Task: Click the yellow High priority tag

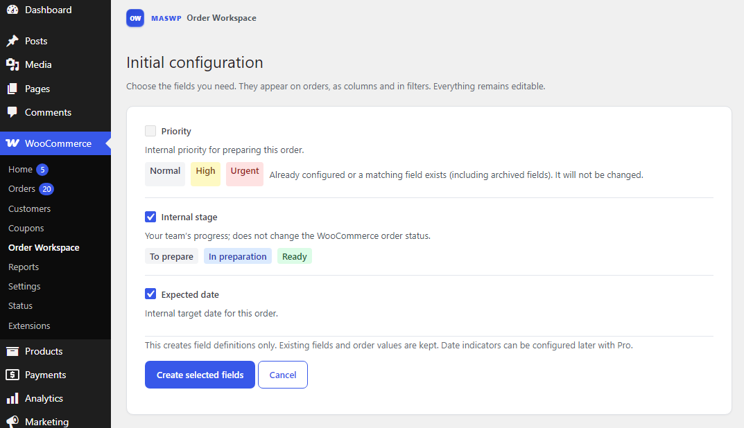Action: (x=205, y=174)
